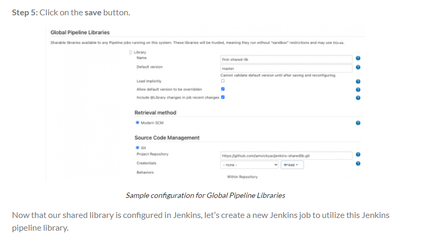The width and height of the screenshot is (426, 247).
Task: Uncheck Allow default version to be overridden
Action: (x=223, y=89)
